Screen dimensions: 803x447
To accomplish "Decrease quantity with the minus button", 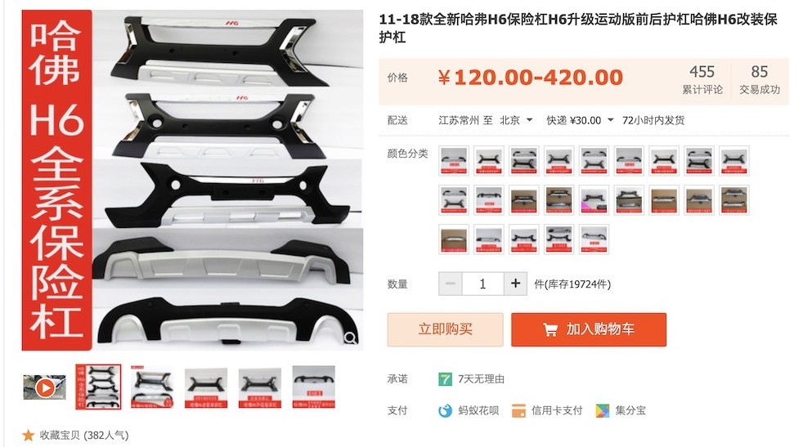I will coord(451,284).
